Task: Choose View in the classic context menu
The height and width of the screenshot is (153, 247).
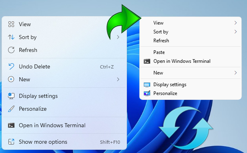Action: coord(190,23)
